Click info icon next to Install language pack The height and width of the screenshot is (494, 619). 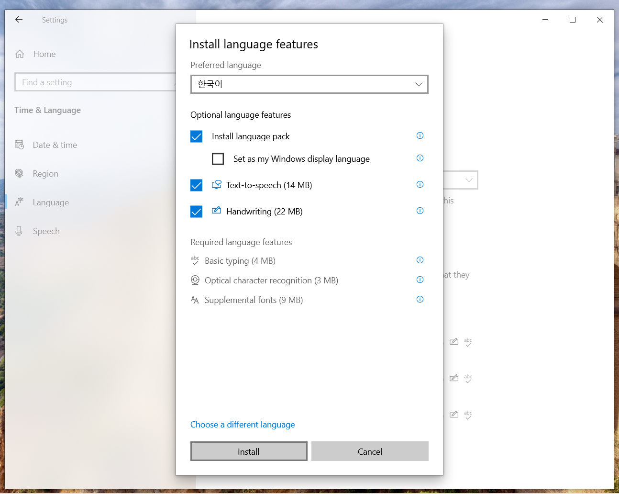point(420,135)
